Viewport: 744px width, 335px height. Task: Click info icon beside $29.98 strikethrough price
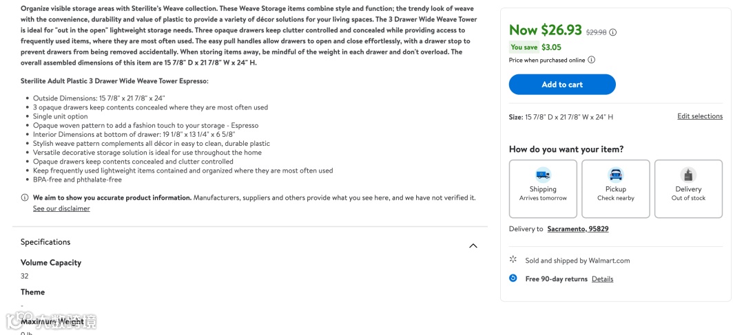[x=613, y=32]
